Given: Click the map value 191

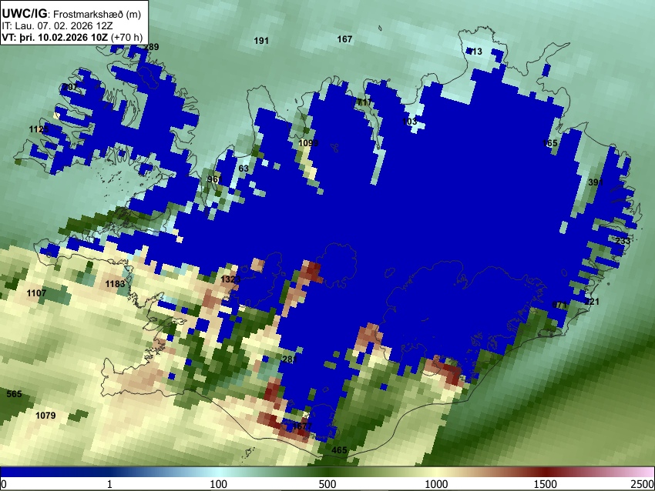Looking at the screenshot, I should point(261,41).
